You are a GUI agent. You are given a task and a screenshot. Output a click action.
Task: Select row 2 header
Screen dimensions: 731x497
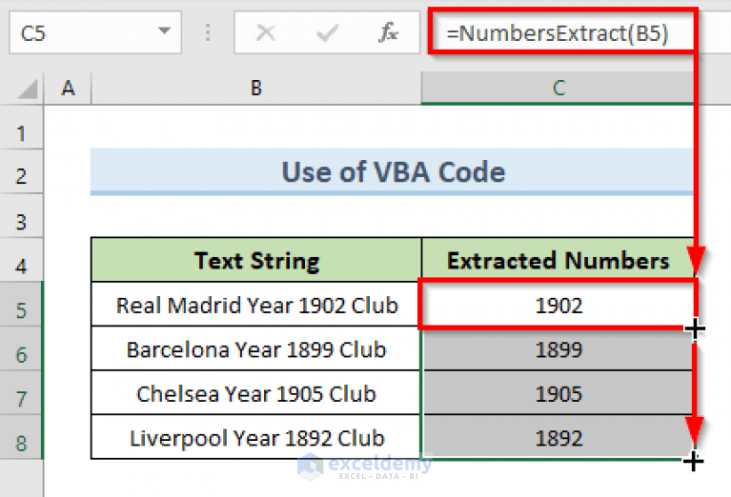(22, 172)
